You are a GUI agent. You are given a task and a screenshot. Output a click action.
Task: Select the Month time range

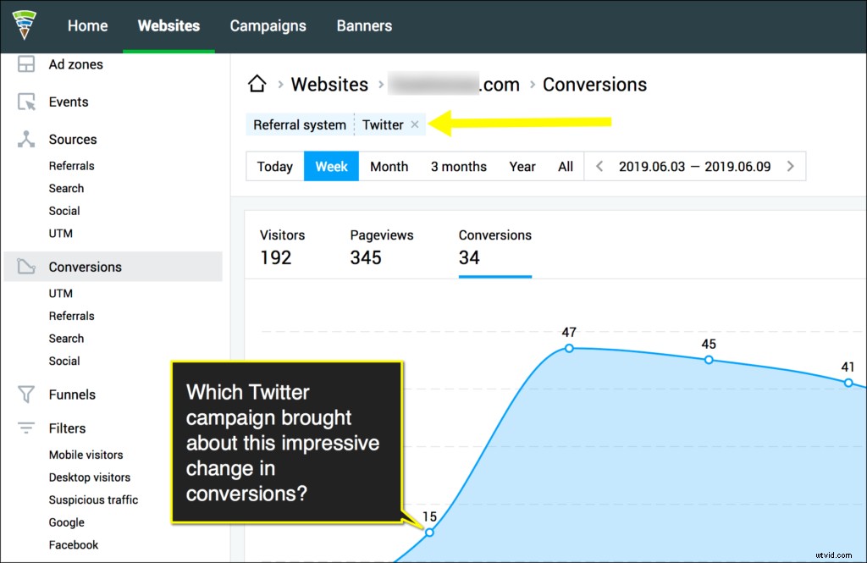pos(389,166)
